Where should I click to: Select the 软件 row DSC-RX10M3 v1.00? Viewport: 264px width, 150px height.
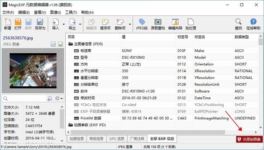(x=138, y=91)
